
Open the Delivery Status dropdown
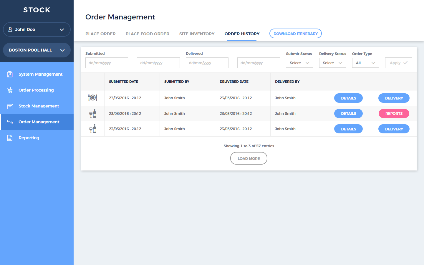332,63
